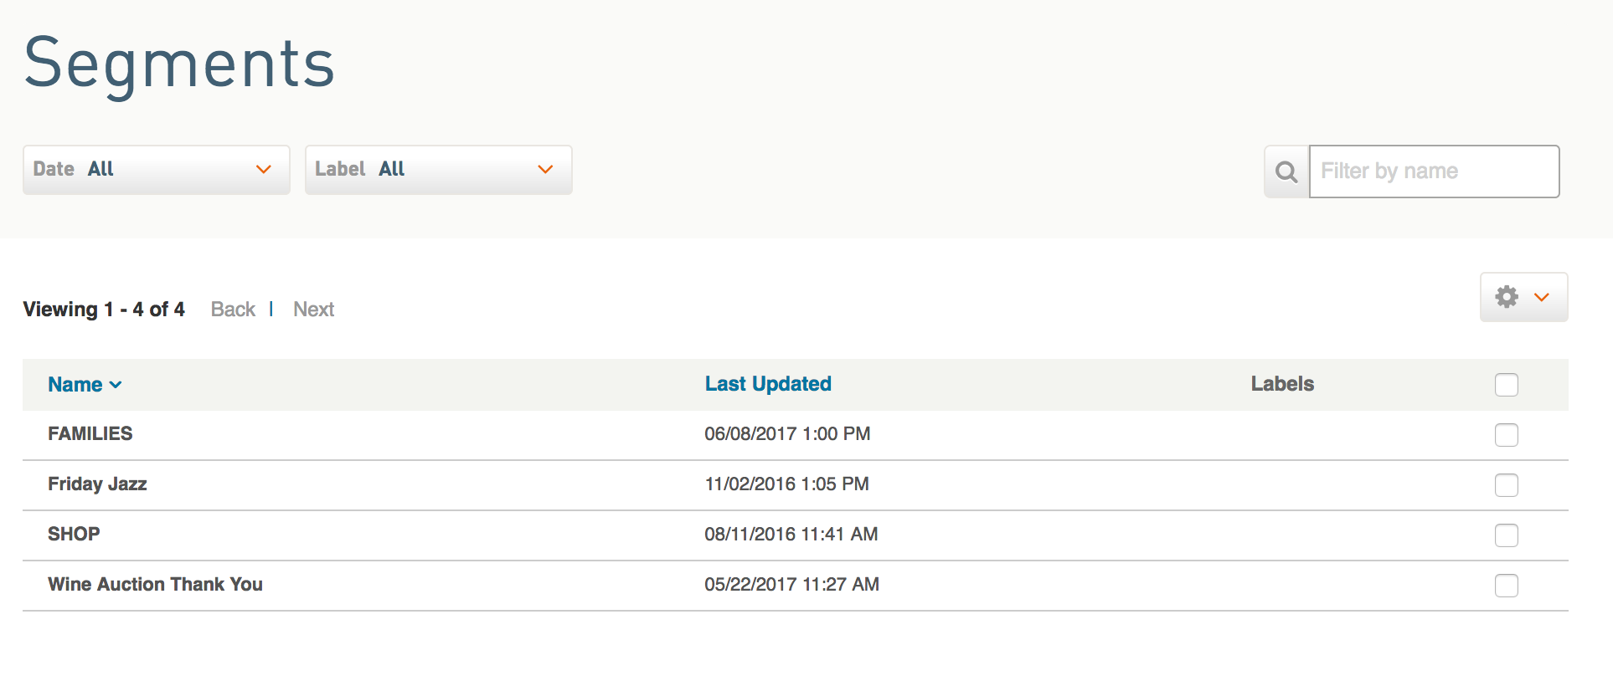Click the Name column sort arrow
Screen dimensions: 1613x681
pyautogui.click(x=116, y=385)
